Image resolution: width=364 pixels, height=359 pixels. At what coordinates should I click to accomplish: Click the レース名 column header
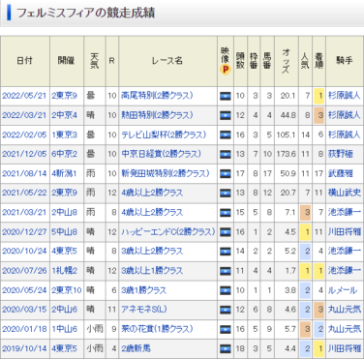point(167,61)
